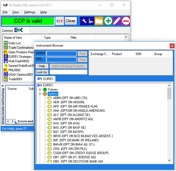This screenshot has width=176, height=171.
Task: Close the Errors, Events panel
Action: click(3, 86)
